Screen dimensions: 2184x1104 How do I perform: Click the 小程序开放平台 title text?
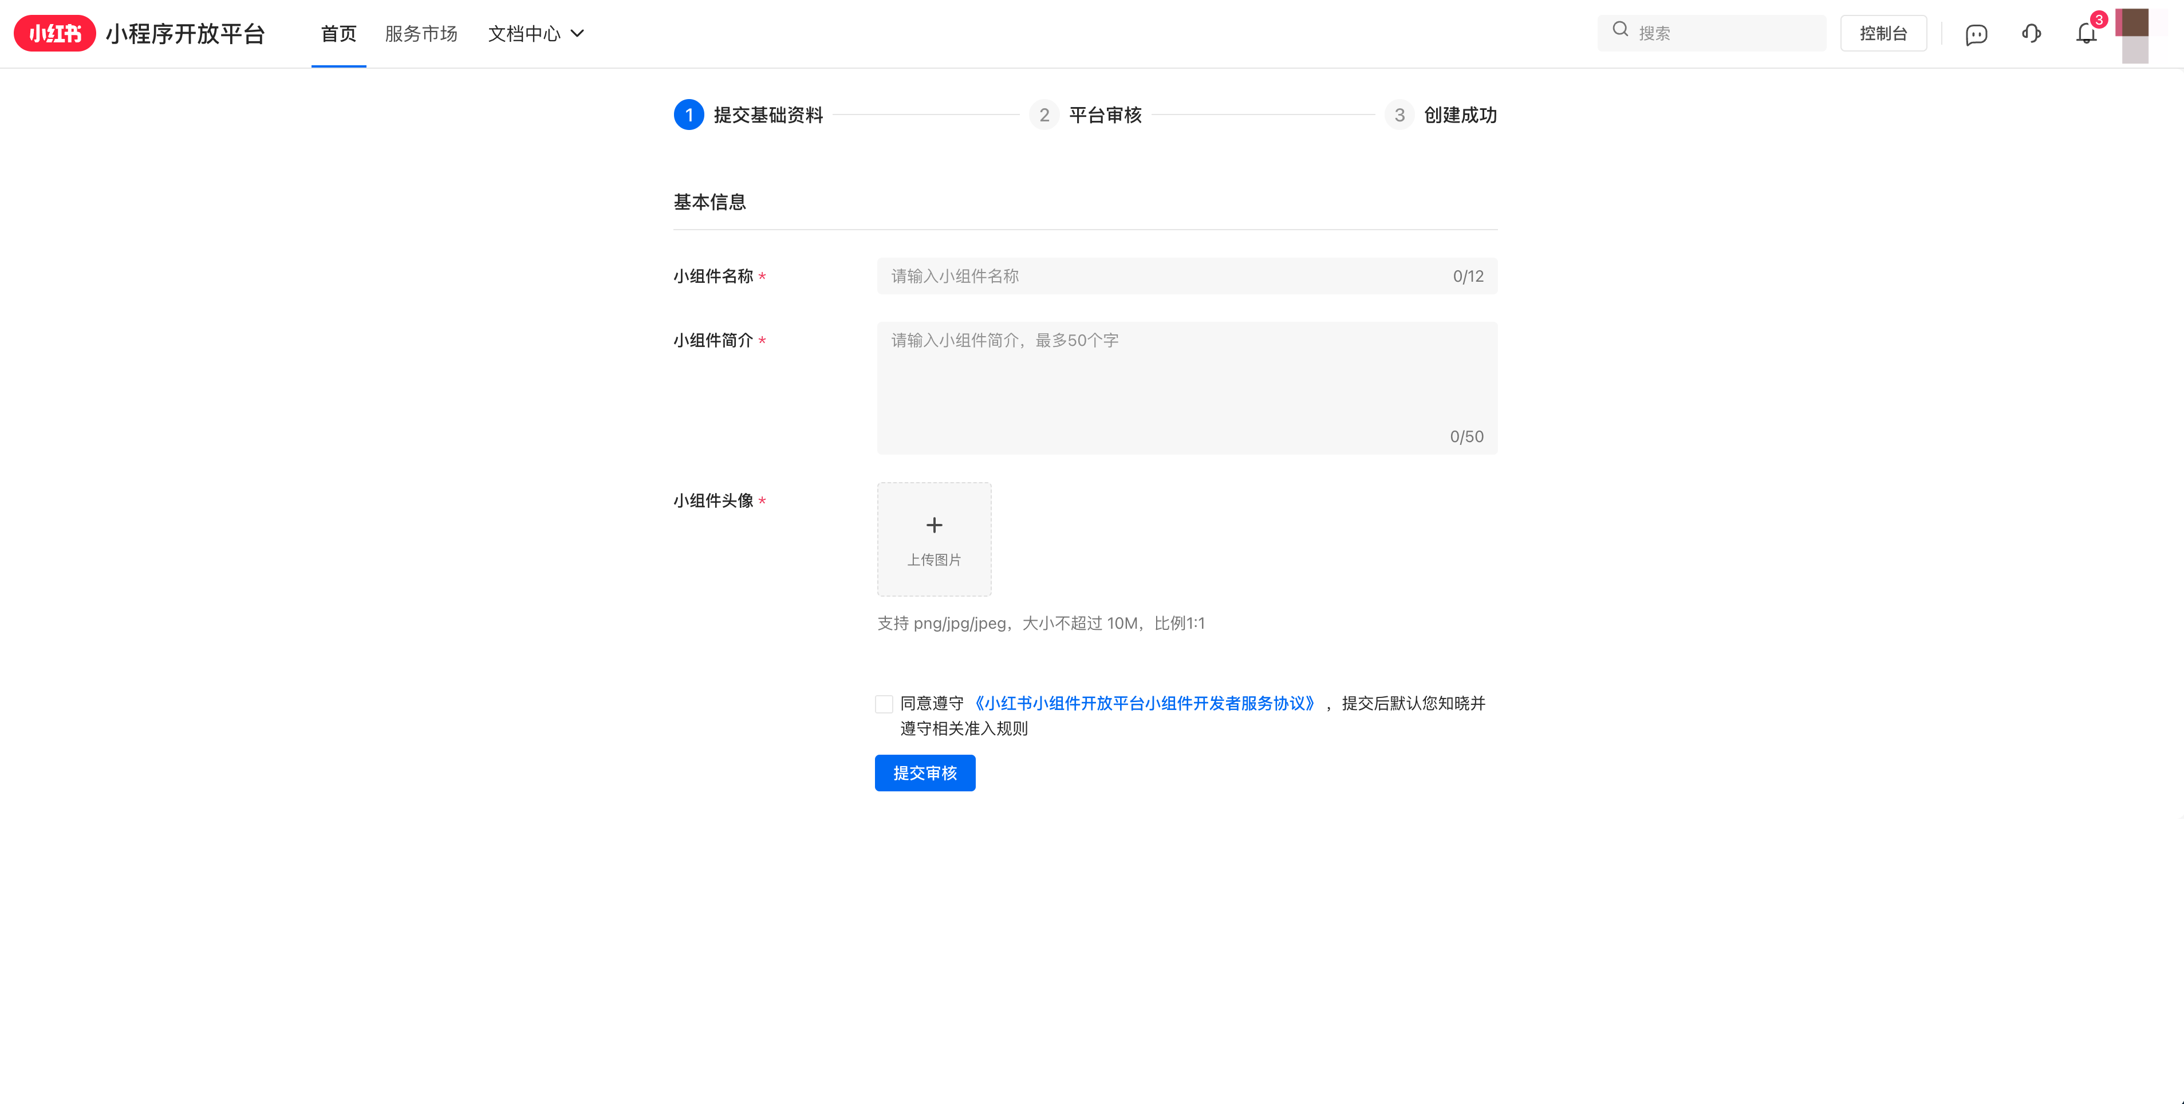pos(186,33)
